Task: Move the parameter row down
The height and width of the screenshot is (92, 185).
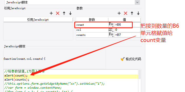Action: (x=138, y=13)
